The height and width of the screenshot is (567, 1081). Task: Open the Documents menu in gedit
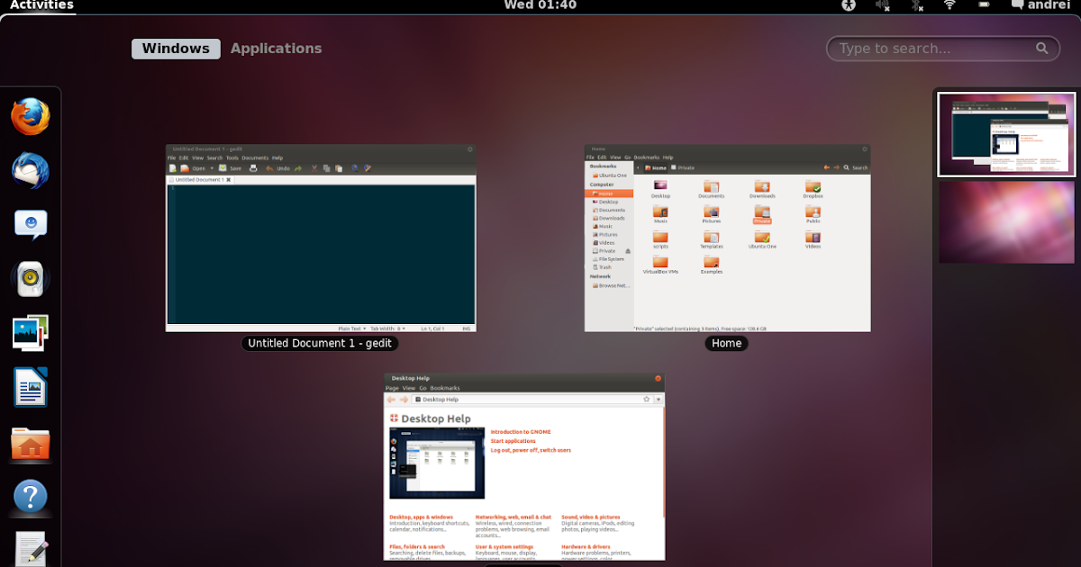tap(255, 157)
